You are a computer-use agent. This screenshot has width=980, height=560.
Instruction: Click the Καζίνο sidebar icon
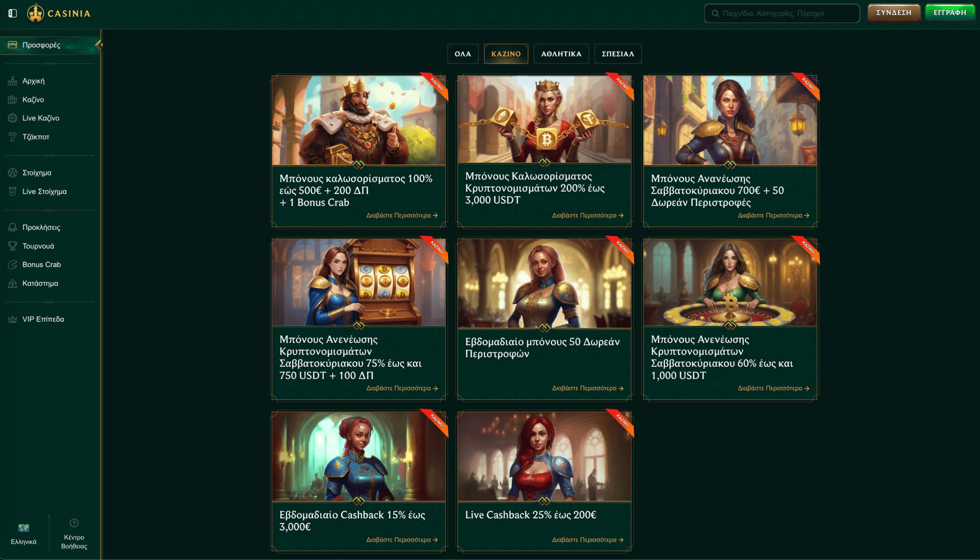point(13,100)
